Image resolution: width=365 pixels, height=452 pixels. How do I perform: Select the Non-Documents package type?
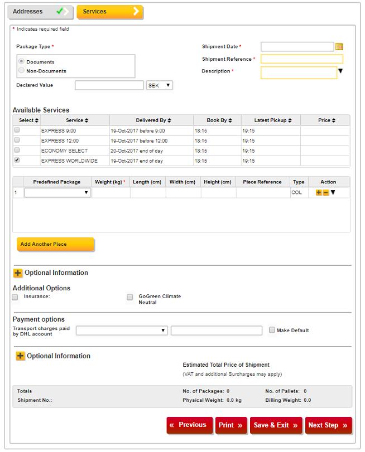[x=21, y=70]
